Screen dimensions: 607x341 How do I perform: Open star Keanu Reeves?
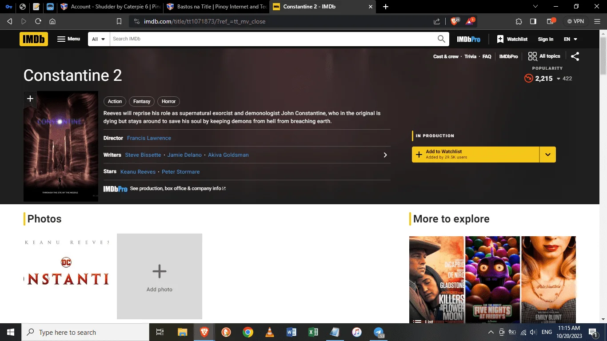[138, 172]
